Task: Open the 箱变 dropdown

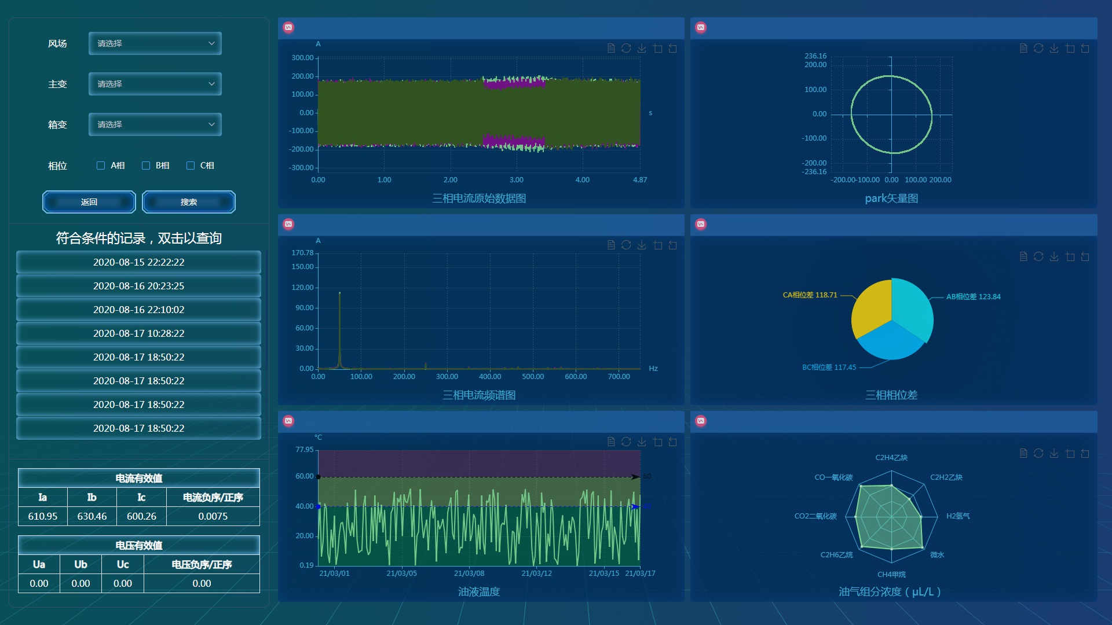Action: coord(155,124)
